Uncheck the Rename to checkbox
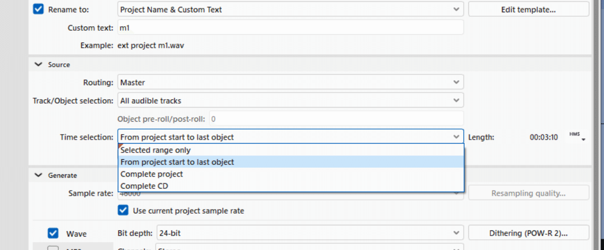Screen dimensions: 604x250 coord(38,9)
